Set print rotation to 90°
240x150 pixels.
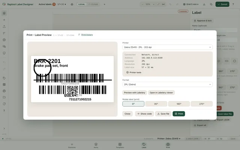156,104
